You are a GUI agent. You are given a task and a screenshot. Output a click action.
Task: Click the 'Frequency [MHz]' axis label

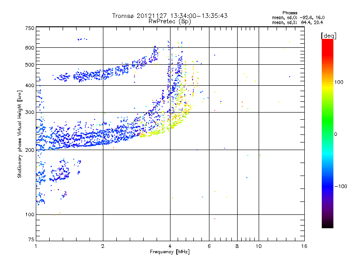[x=170, y=252]
